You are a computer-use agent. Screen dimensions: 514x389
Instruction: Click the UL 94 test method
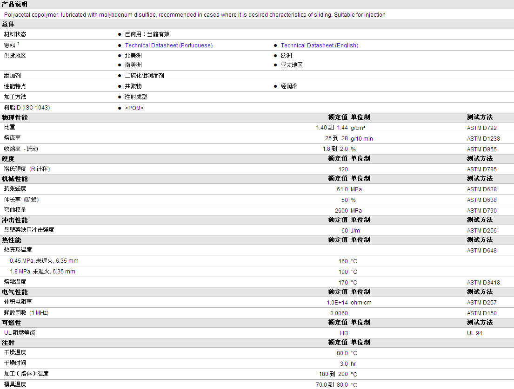click(474, 333)
